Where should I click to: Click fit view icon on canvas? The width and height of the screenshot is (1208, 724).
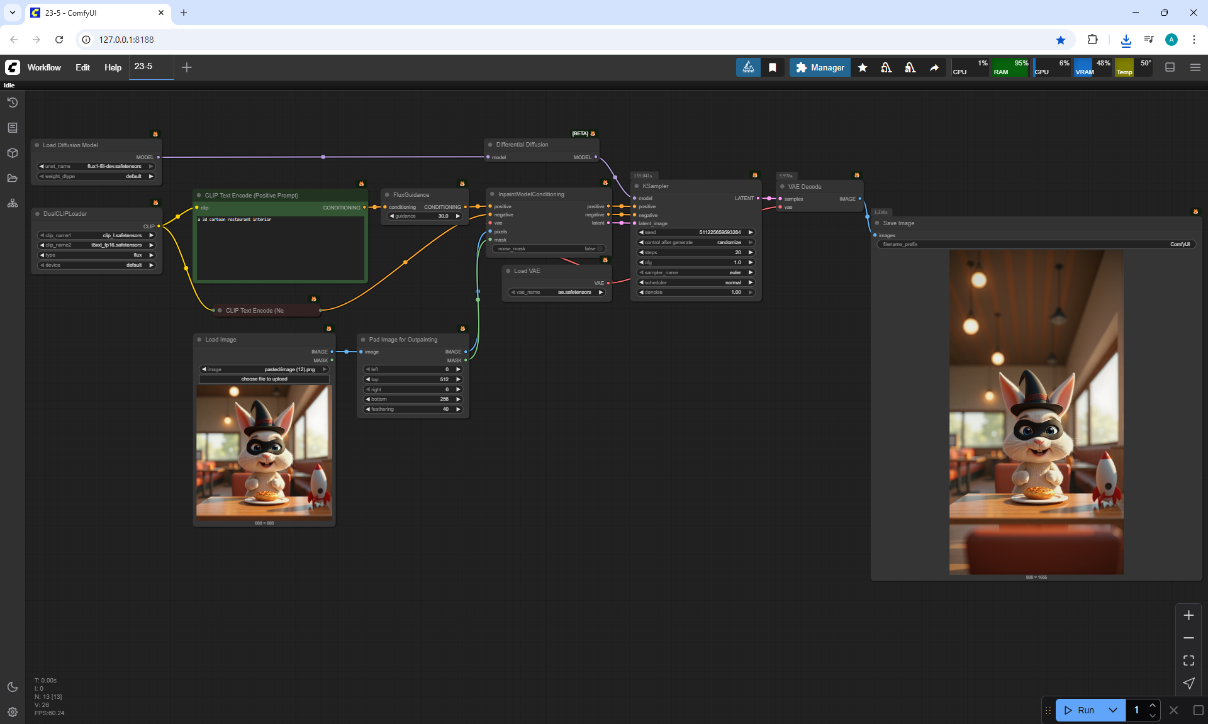click(x=1188, y=660)
